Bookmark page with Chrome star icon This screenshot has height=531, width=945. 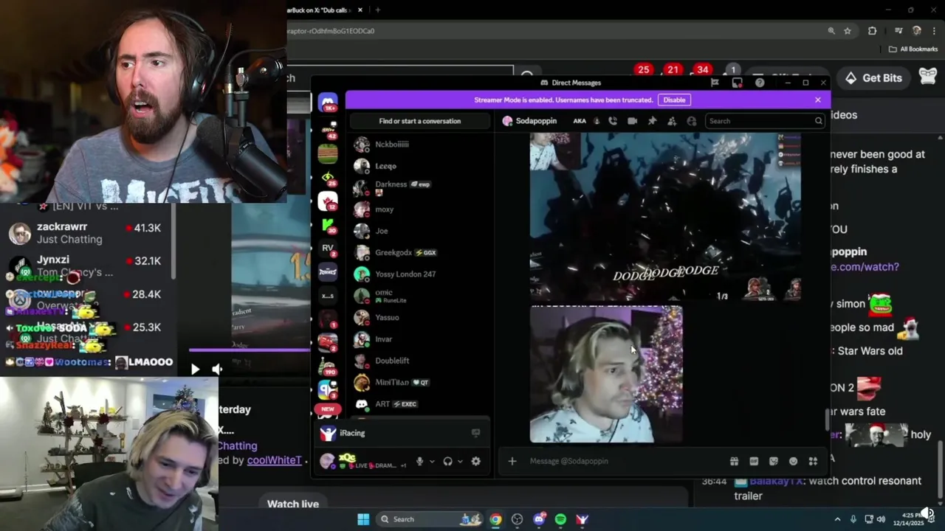[x=848, y=31]
